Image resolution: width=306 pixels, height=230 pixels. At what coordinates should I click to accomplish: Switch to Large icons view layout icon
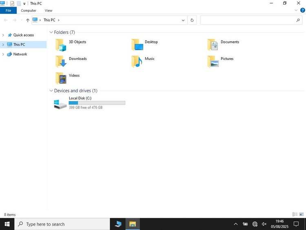[x=302, y=214]
